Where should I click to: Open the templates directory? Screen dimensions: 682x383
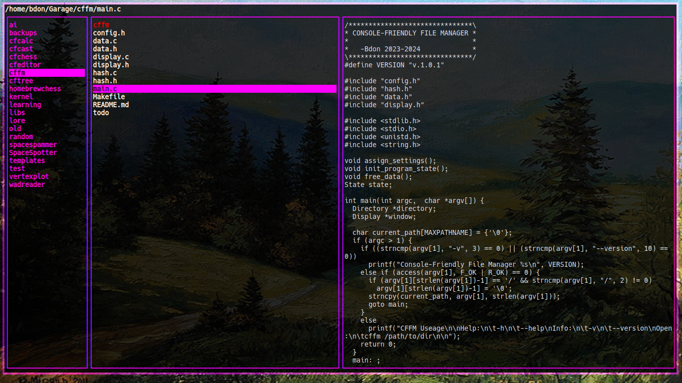pyautogui.click(x=27, y=161)
